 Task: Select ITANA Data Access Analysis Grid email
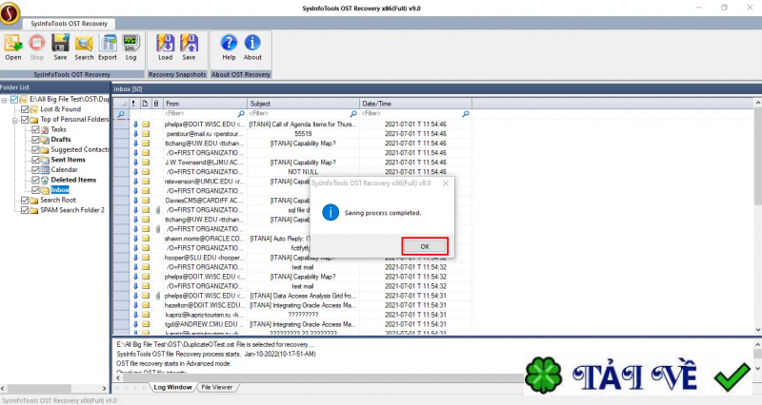pos(292,296)
